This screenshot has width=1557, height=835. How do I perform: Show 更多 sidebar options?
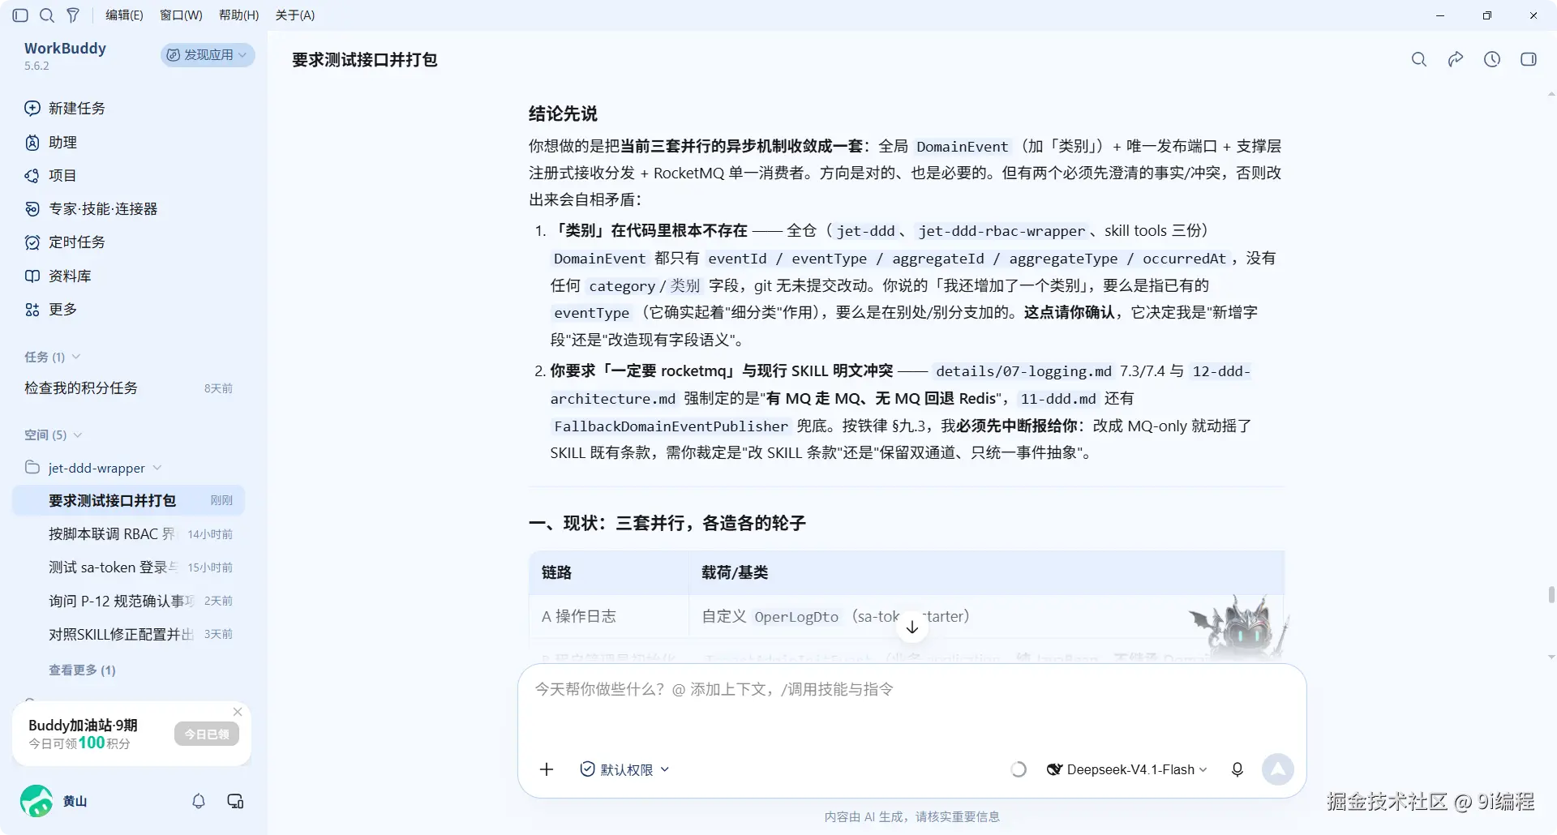pyautogui.click(x=50, y=310)
